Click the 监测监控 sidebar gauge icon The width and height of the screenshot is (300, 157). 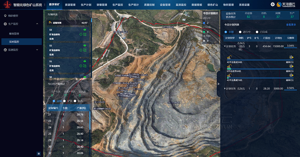click(x=5, y=50)
